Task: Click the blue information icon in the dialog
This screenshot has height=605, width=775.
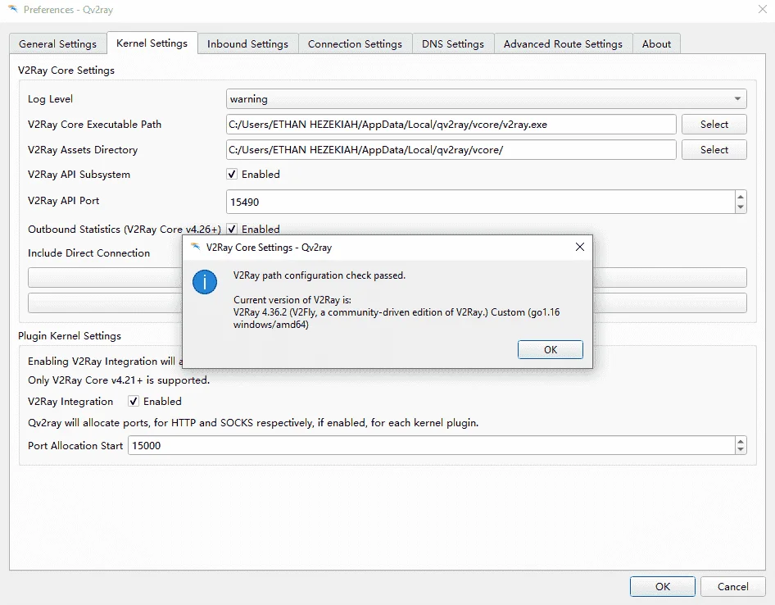Action: click(205, 282)
